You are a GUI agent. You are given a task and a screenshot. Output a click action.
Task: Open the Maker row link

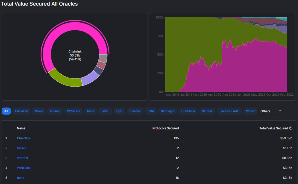click(x=21, y=148)
